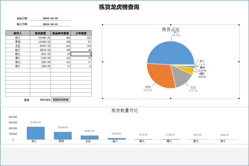Click bar chart axis label 郑十
The image size is (249, 166).
point(223,141)
